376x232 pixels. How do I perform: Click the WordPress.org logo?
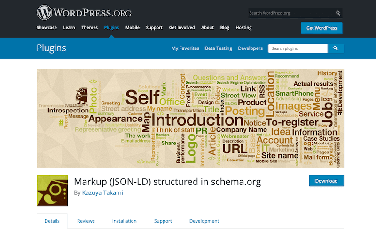tap(84, 11)
